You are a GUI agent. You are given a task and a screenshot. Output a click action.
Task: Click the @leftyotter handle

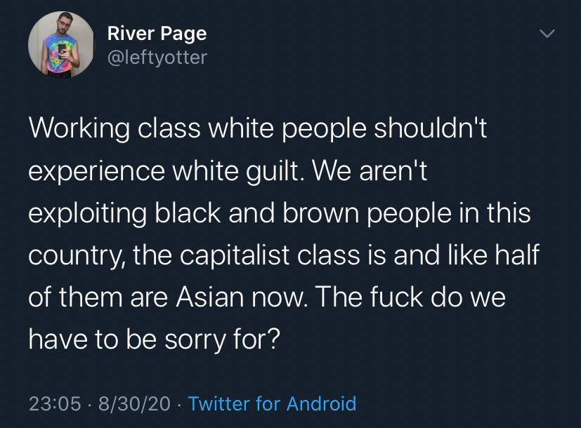(157, 58)
